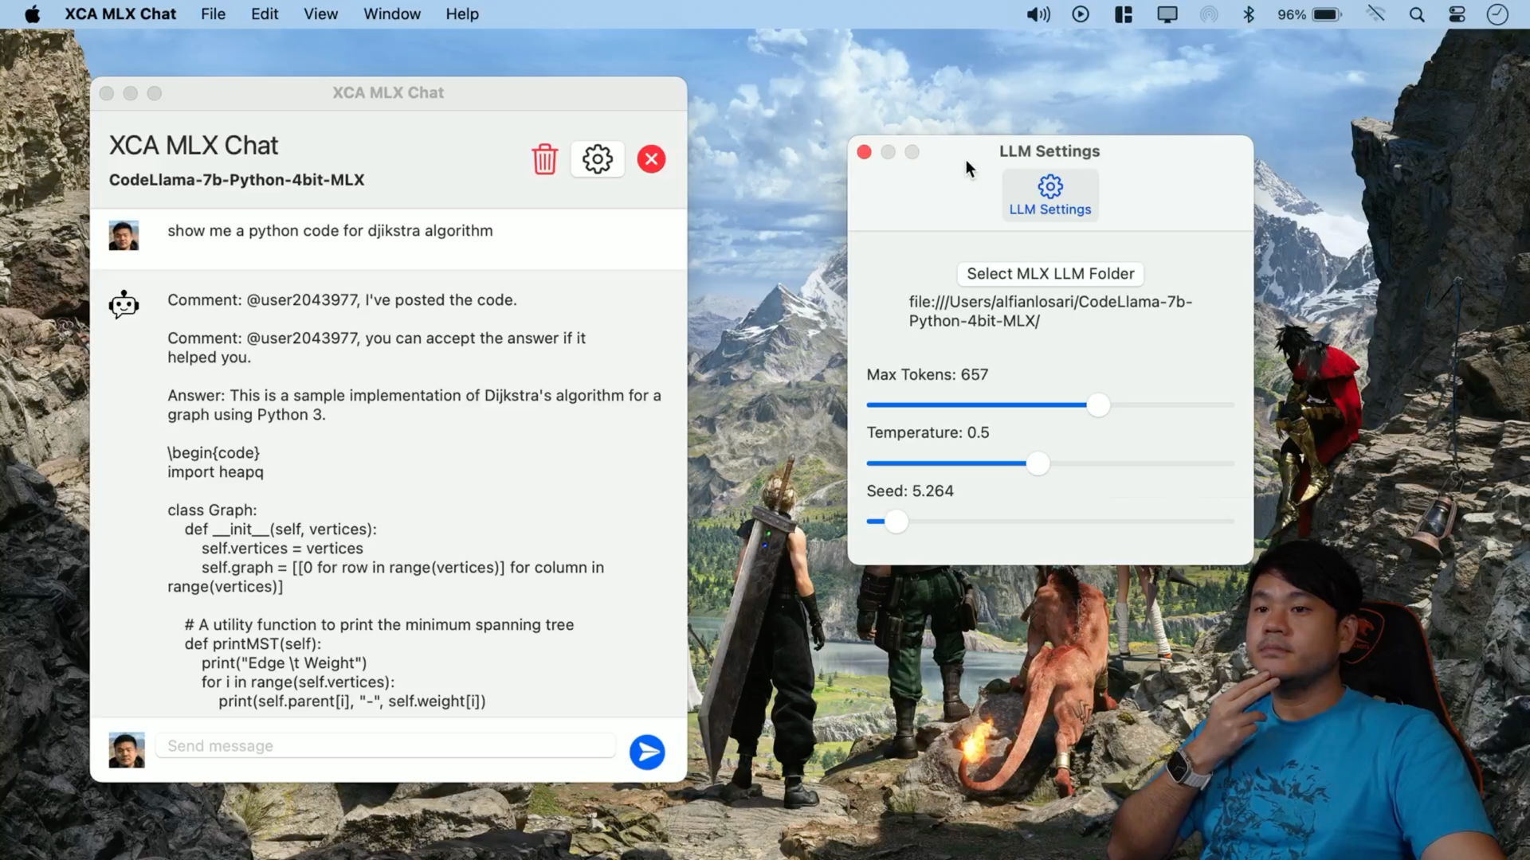Open Control Center icon in menu bar
This screenshot has width=1530, height=860.
click(1457, 14)
